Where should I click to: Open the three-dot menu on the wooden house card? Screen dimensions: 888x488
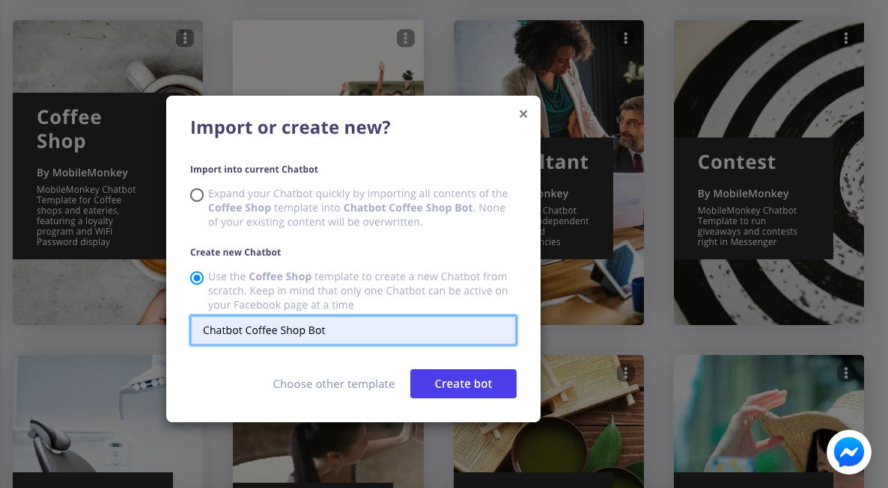pos(625,371)
